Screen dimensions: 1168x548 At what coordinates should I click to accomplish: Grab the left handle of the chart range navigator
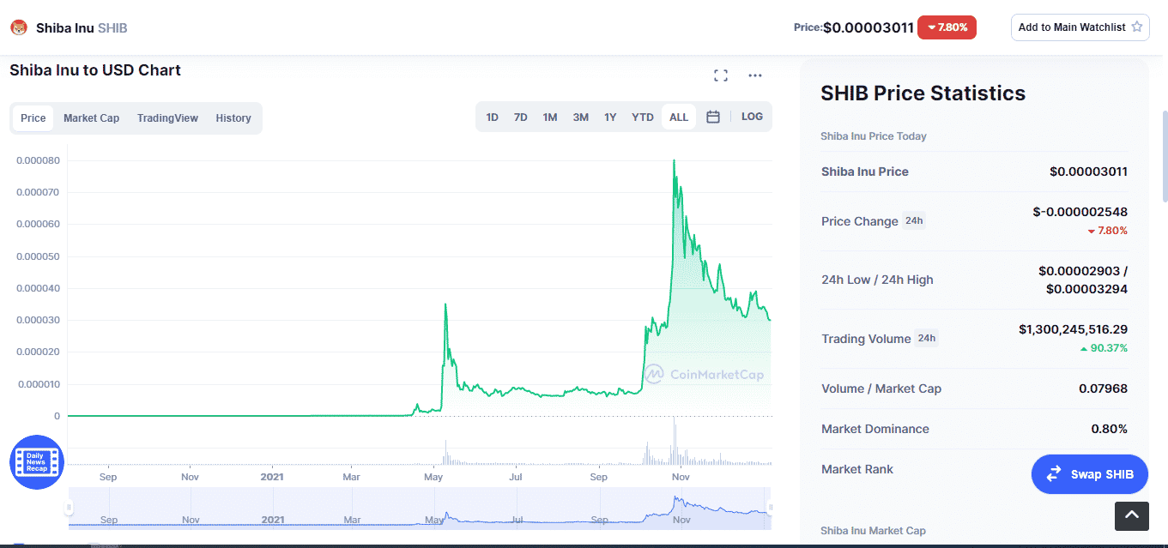coord(69,508)
